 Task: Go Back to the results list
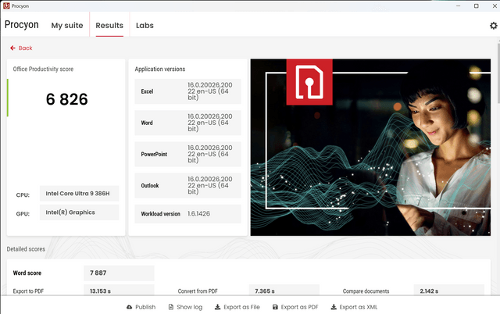21,48
